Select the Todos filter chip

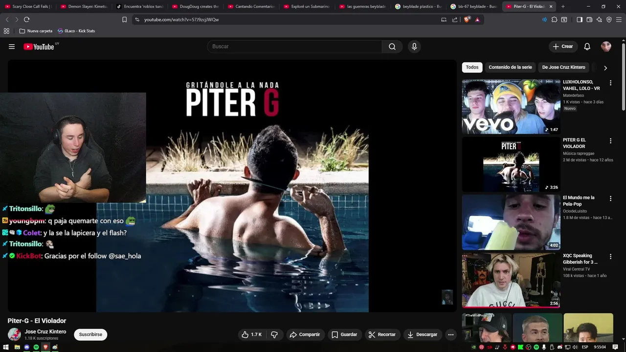472,67
